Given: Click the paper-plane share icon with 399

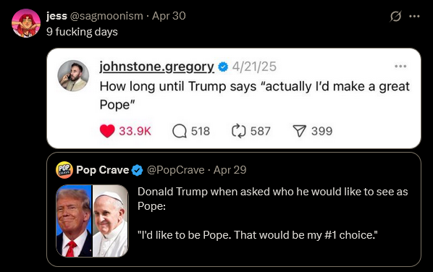Looking at the screenshot, I should (x=299, y=131).
